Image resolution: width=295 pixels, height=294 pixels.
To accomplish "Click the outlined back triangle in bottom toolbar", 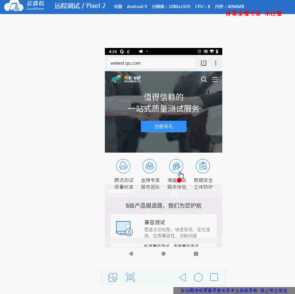I will click(182, 277).
